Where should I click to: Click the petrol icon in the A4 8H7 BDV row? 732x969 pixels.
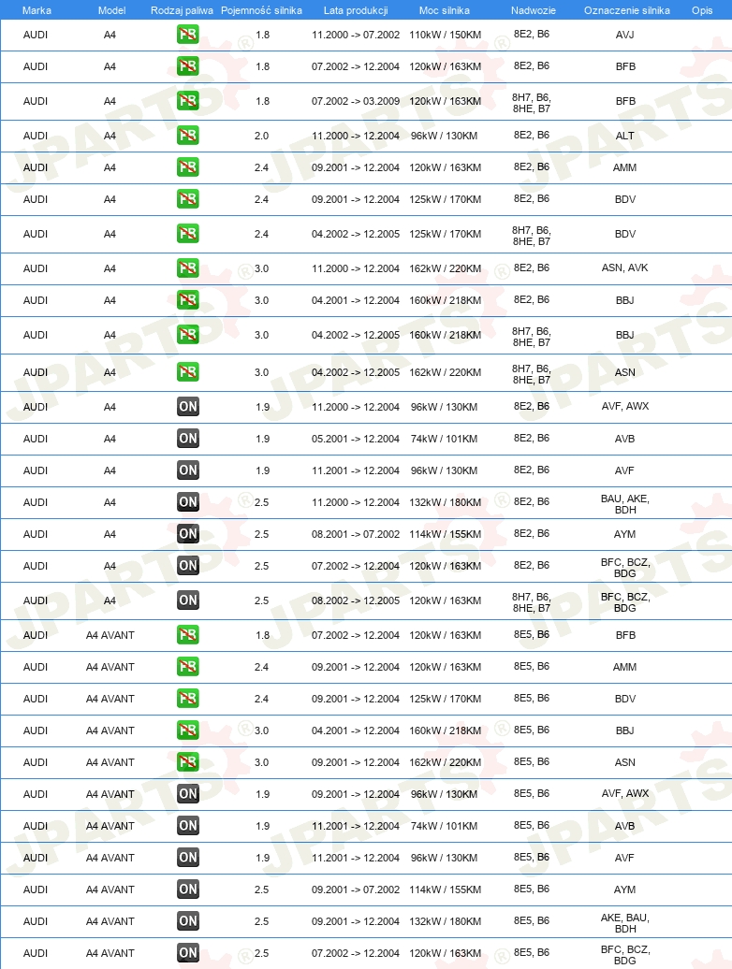point(188,234)
